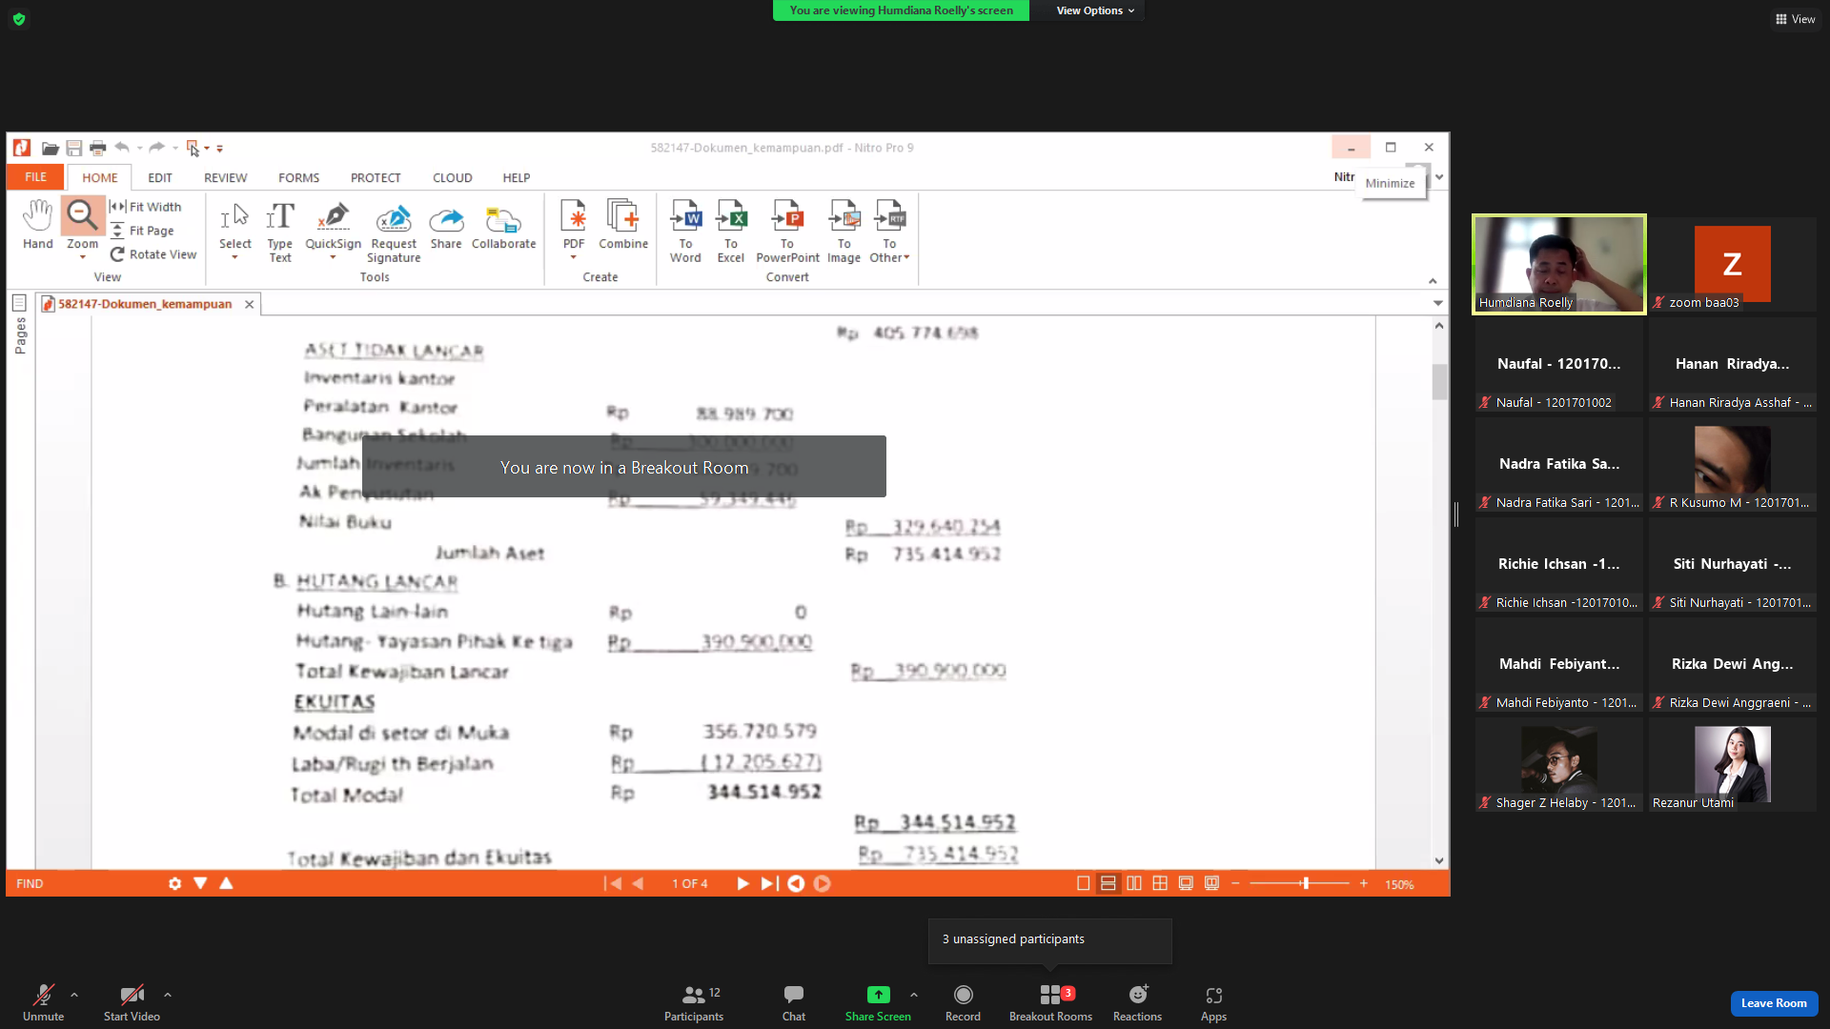Switch to continuous page view layout
The width and height of the screenshot is (1830, 1029).
coord(1108,883)
